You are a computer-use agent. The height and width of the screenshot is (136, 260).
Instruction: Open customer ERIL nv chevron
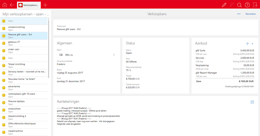tap(114, 55)
